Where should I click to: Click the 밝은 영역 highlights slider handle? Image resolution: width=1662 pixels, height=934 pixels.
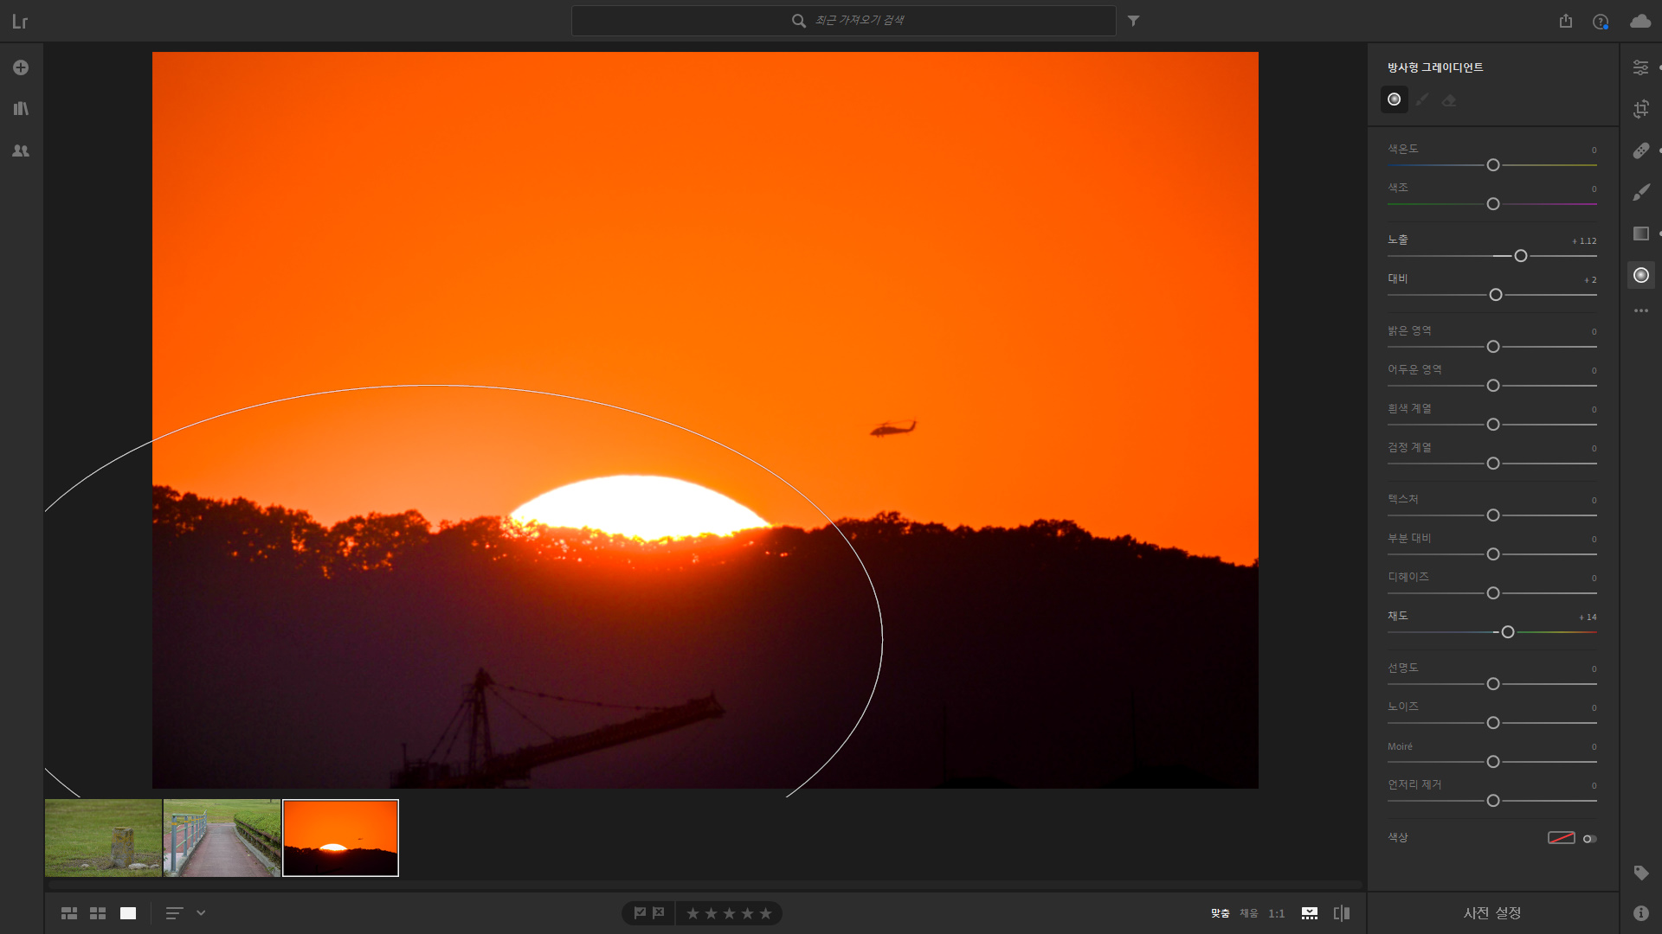coord(1493,347)
